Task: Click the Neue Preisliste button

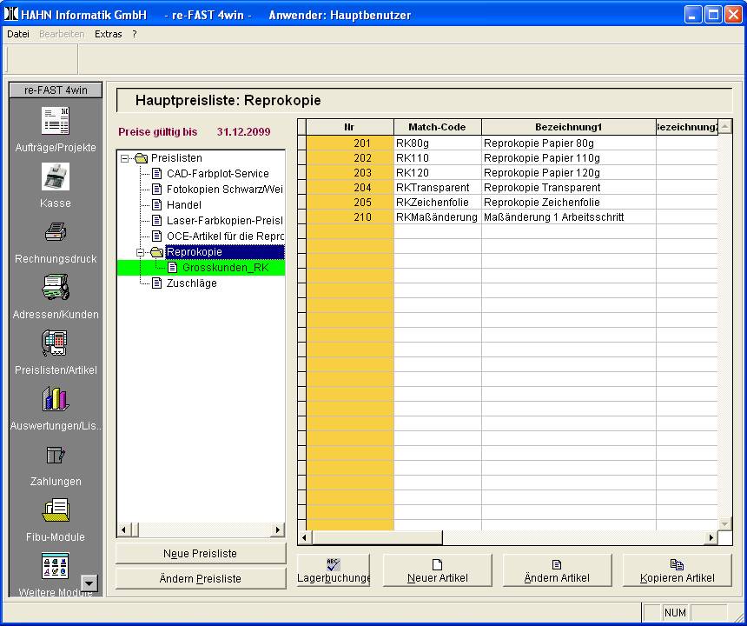Action: click(200, 554)
